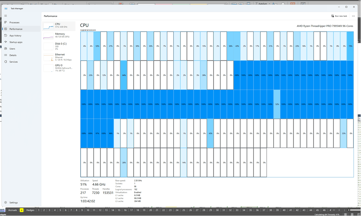Viewport: 361px width, 216px height.
Task: Click the logical processor cell showing 56%
Action: coord(230,46)
